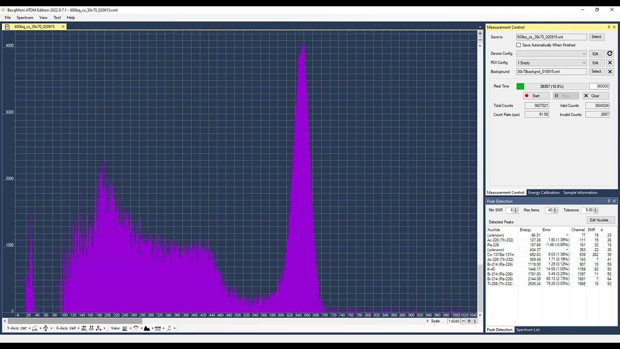Enable Save Automatically When Finished checkbox
The image size is (620, 349).
(x=518, y=45)
